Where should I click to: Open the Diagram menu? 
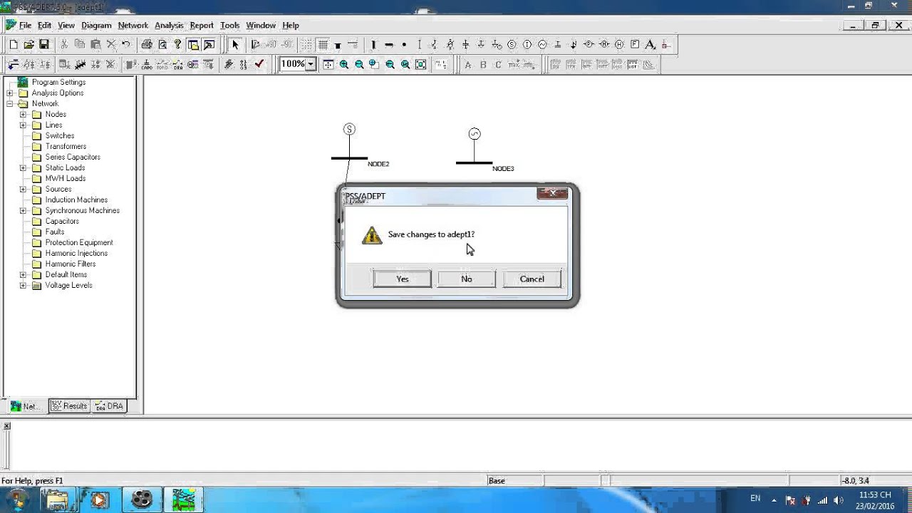96,25
